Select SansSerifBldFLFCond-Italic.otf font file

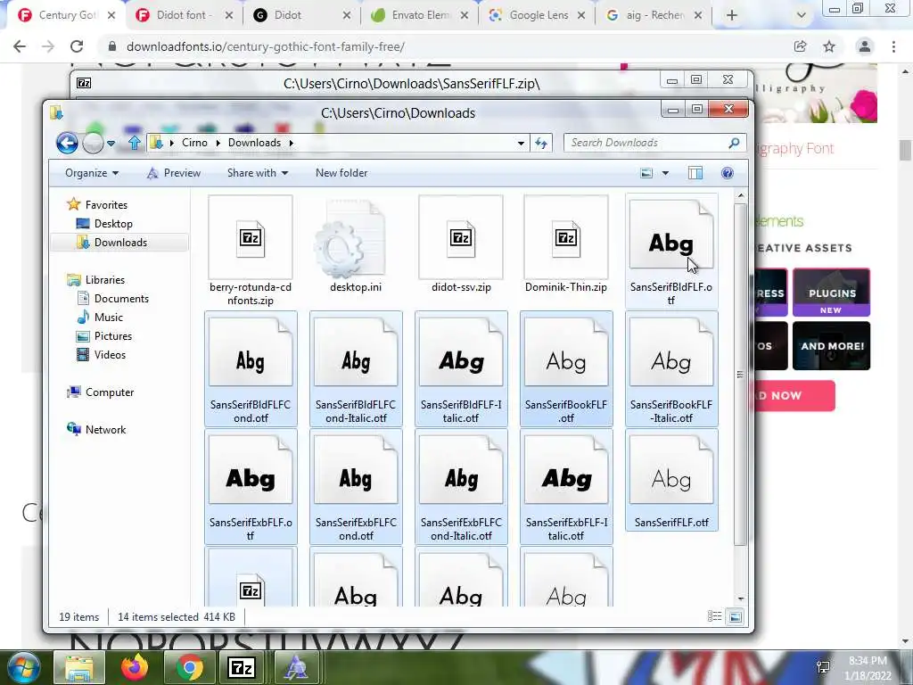click(356, 368)
